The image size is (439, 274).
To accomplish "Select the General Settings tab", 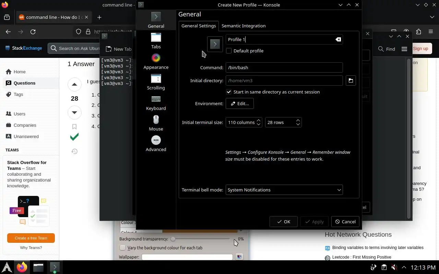I will 199,26.
